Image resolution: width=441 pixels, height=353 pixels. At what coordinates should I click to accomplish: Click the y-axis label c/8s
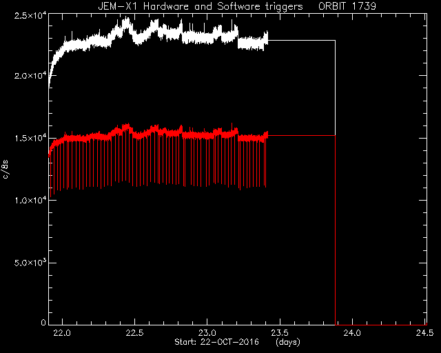tap(6, 170)
